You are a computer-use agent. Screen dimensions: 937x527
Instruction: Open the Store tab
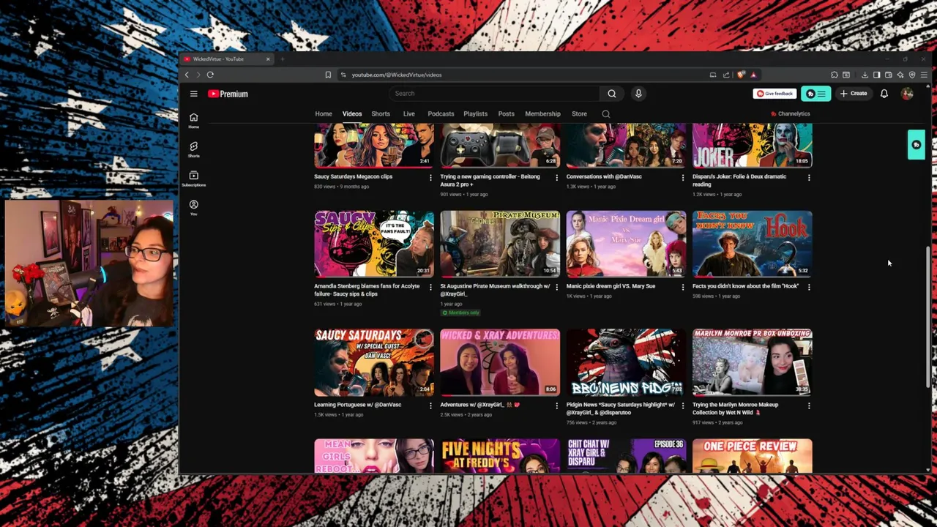point(579,114)
